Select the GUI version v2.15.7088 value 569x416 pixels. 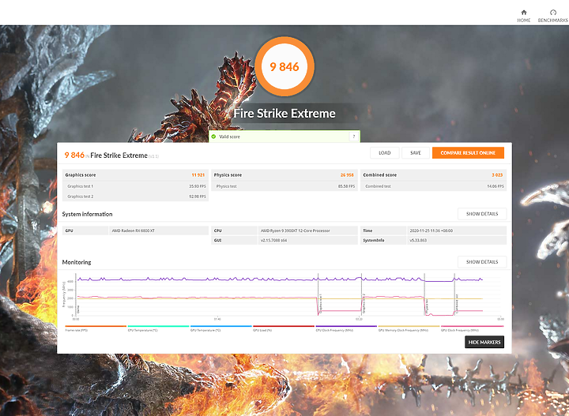tap(273, 240)
